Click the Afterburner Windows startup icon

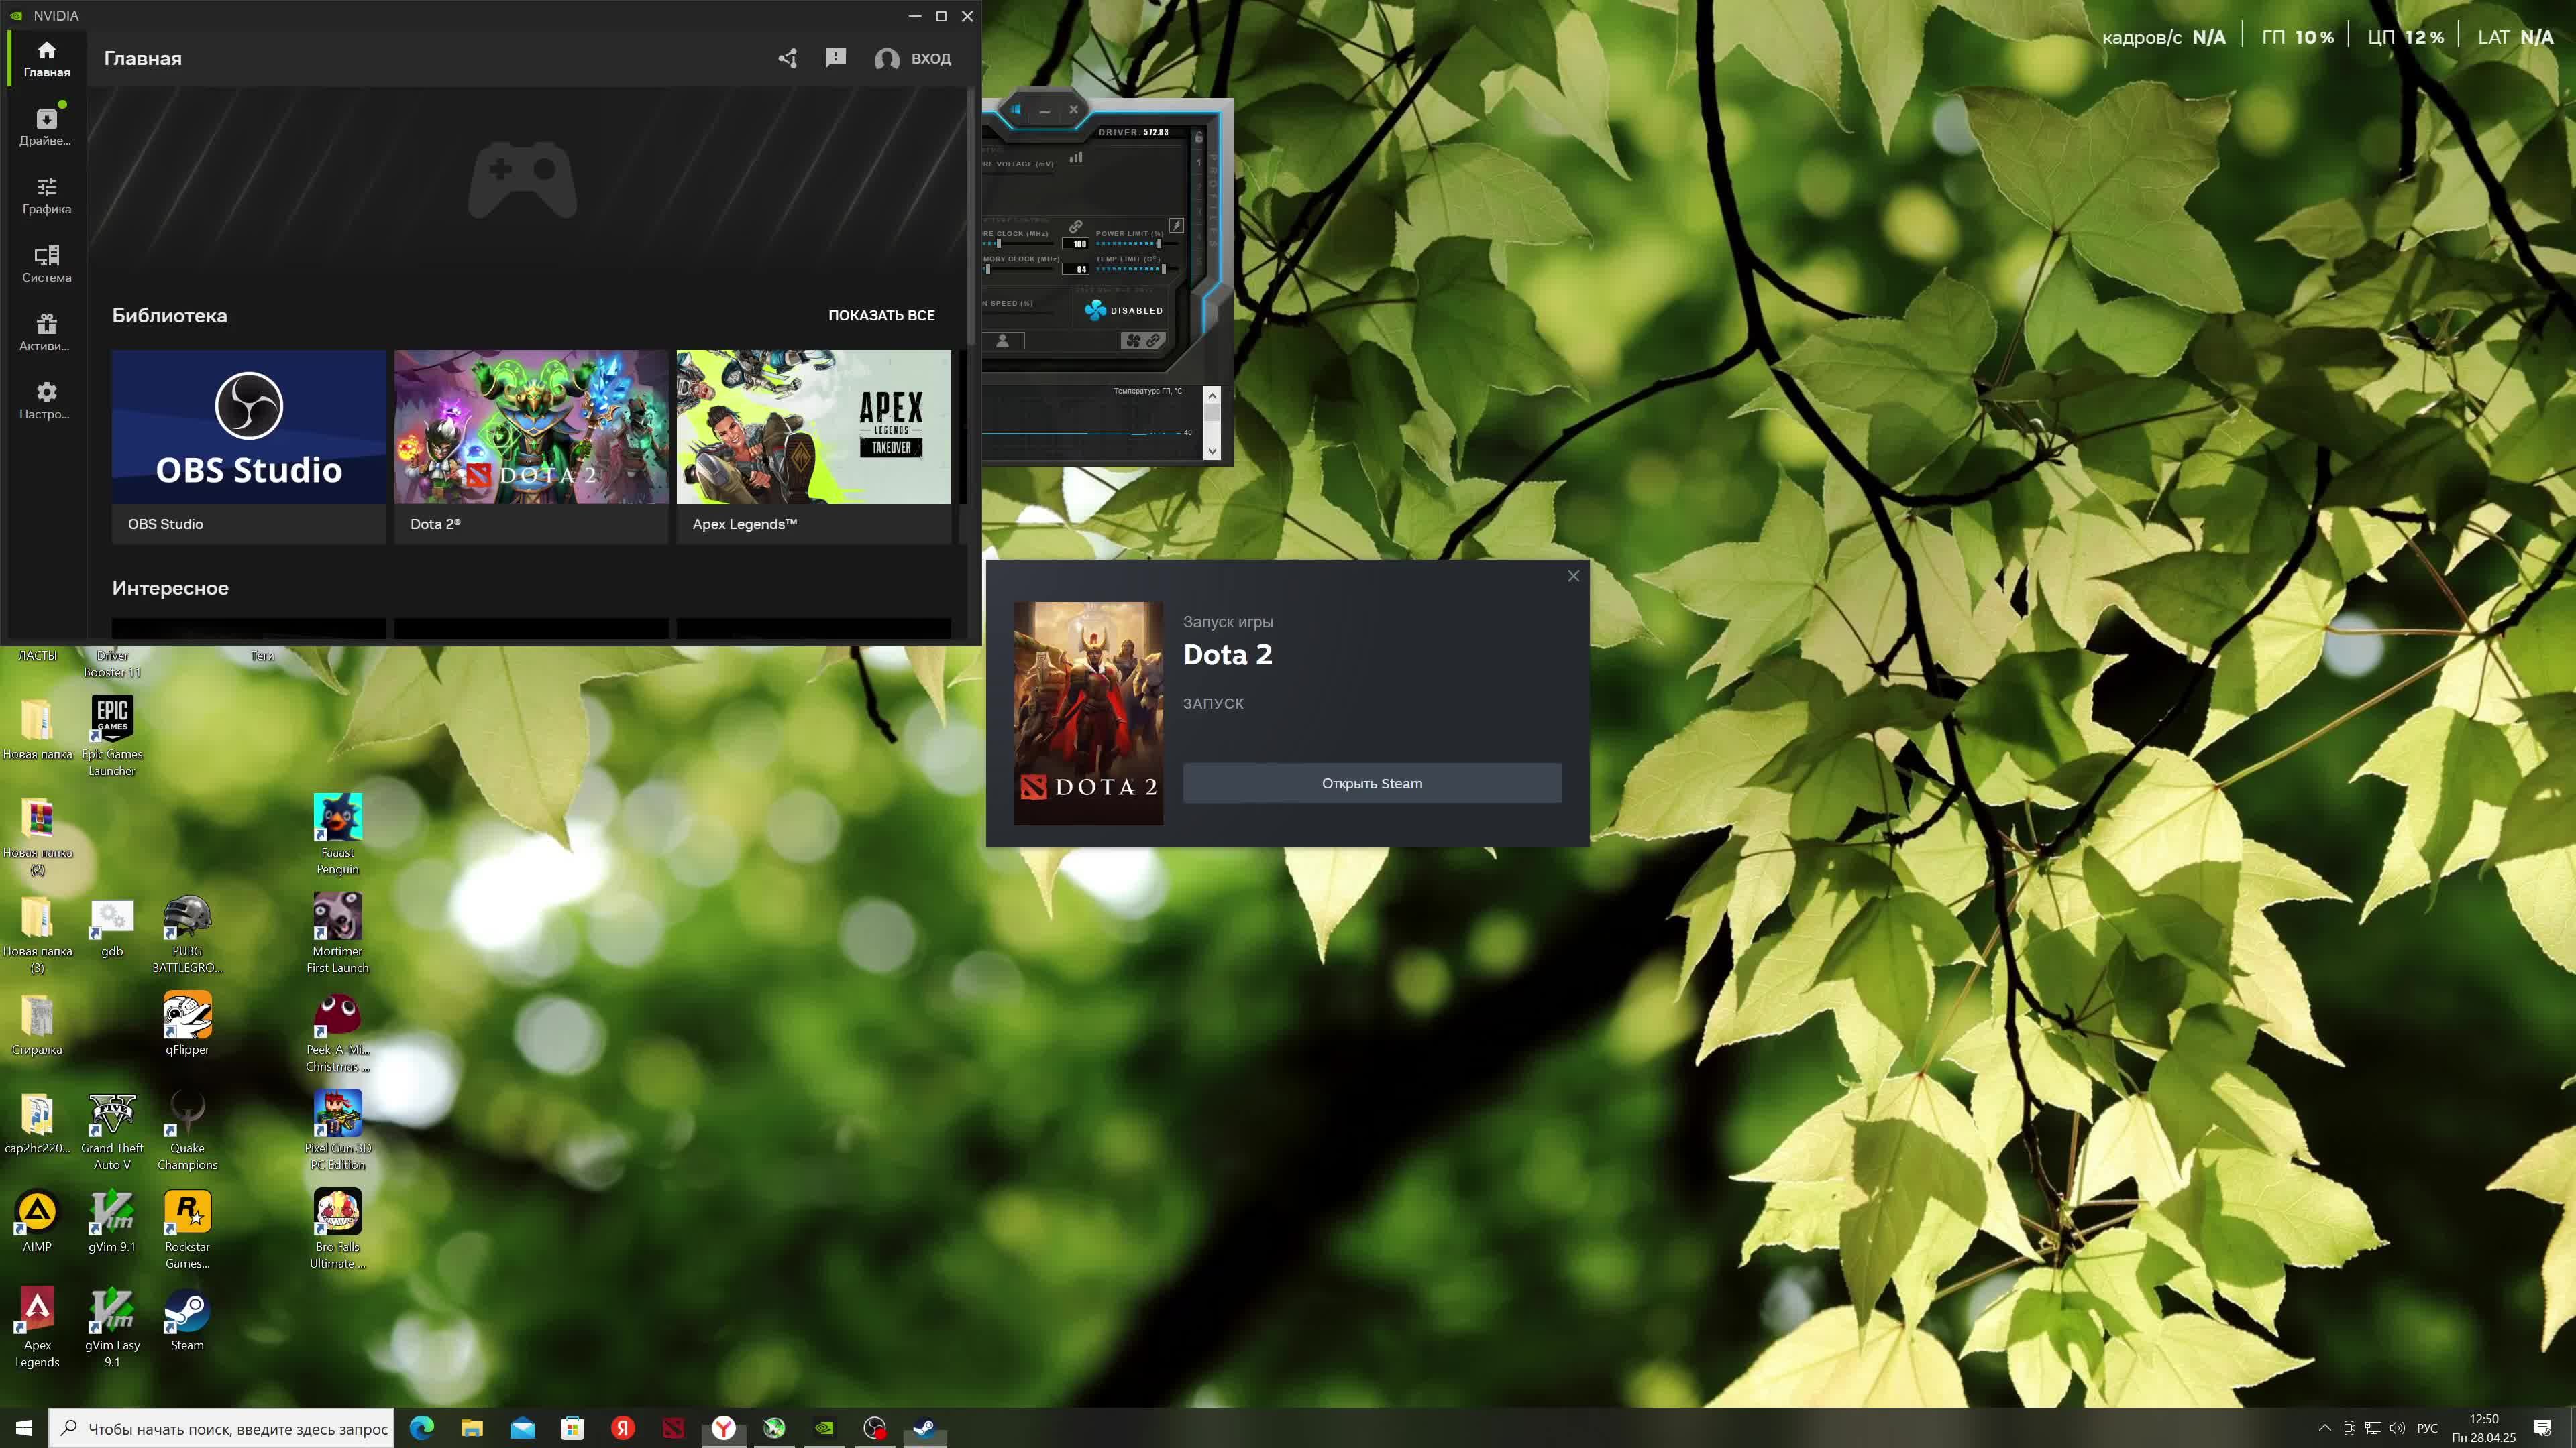1016,110
